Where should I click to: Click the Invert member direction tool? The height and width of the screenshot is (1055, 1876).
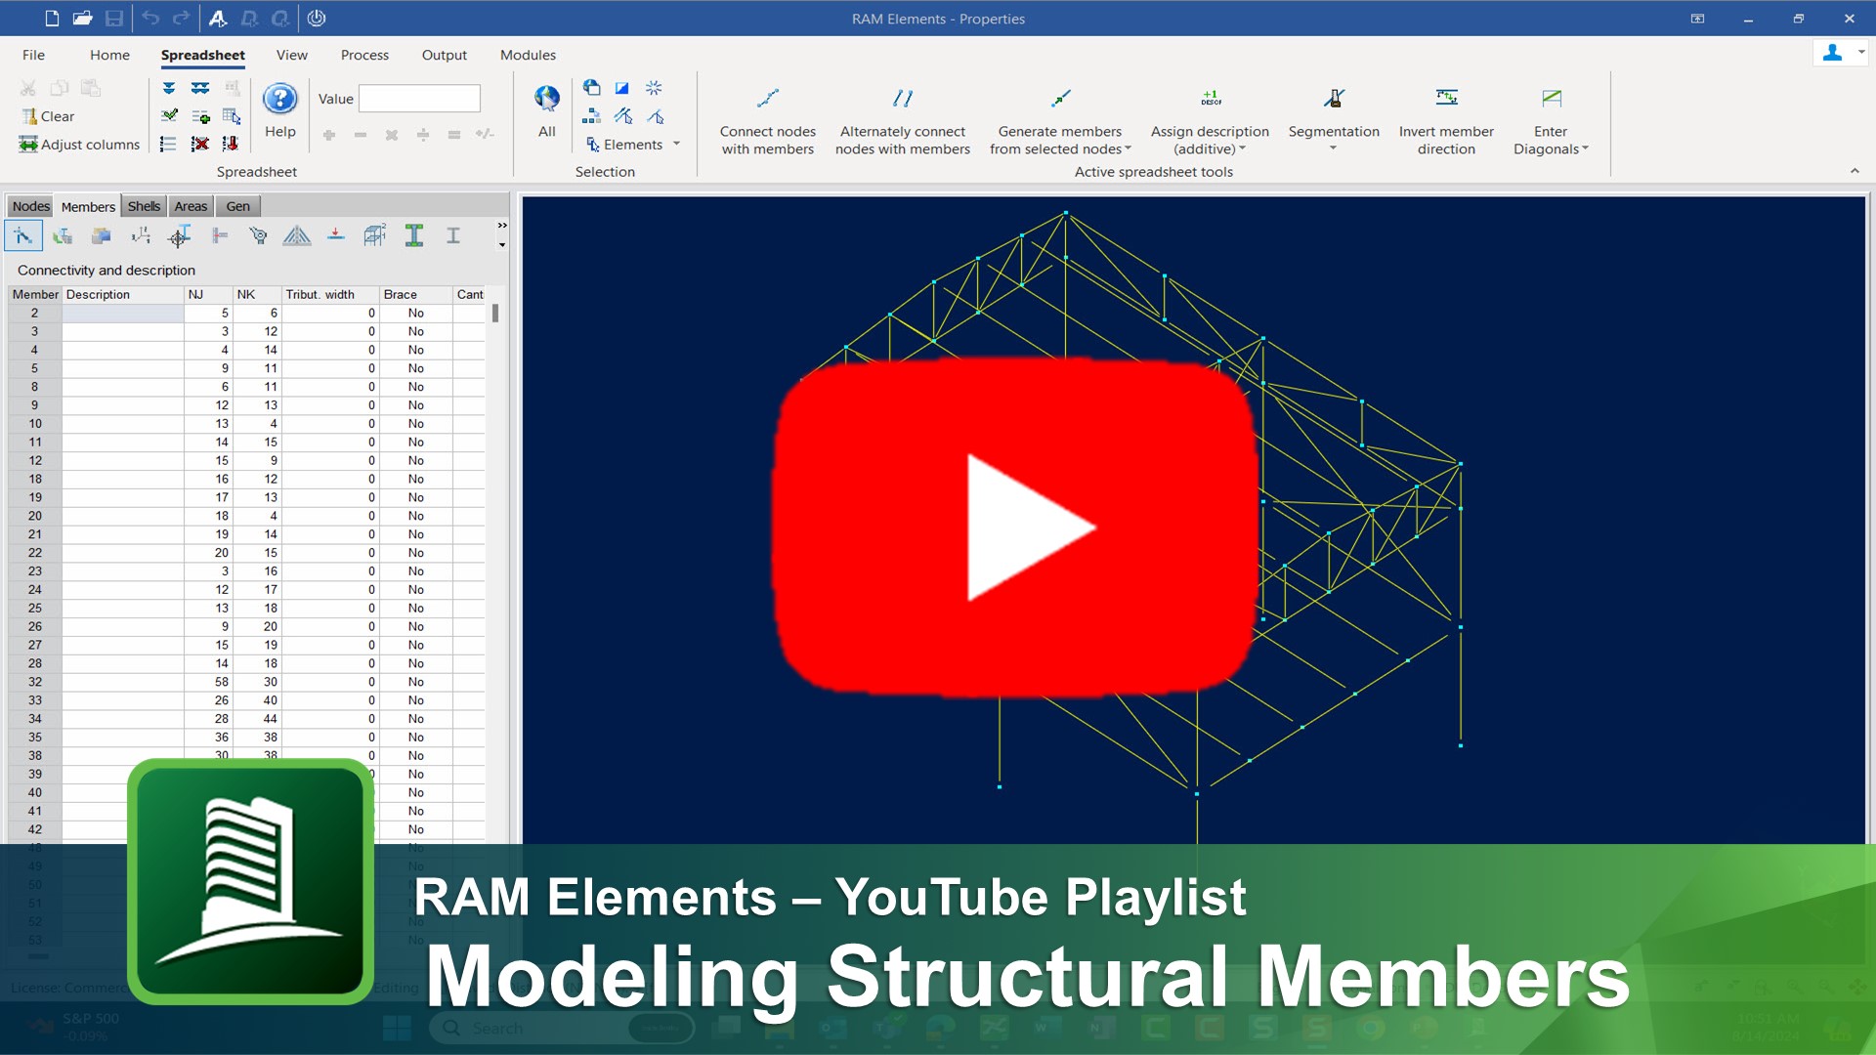(1445, 115)
